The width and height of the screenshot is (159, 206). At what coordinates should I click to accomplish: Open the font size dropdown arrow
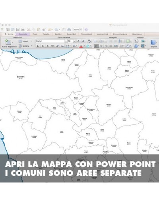[x=74, y=41]
